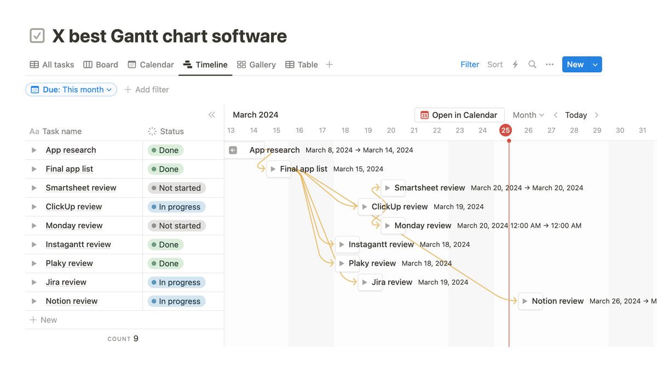
Task: Click the red 25 today marker on the timeline
Action: click(x=505, y=130)
